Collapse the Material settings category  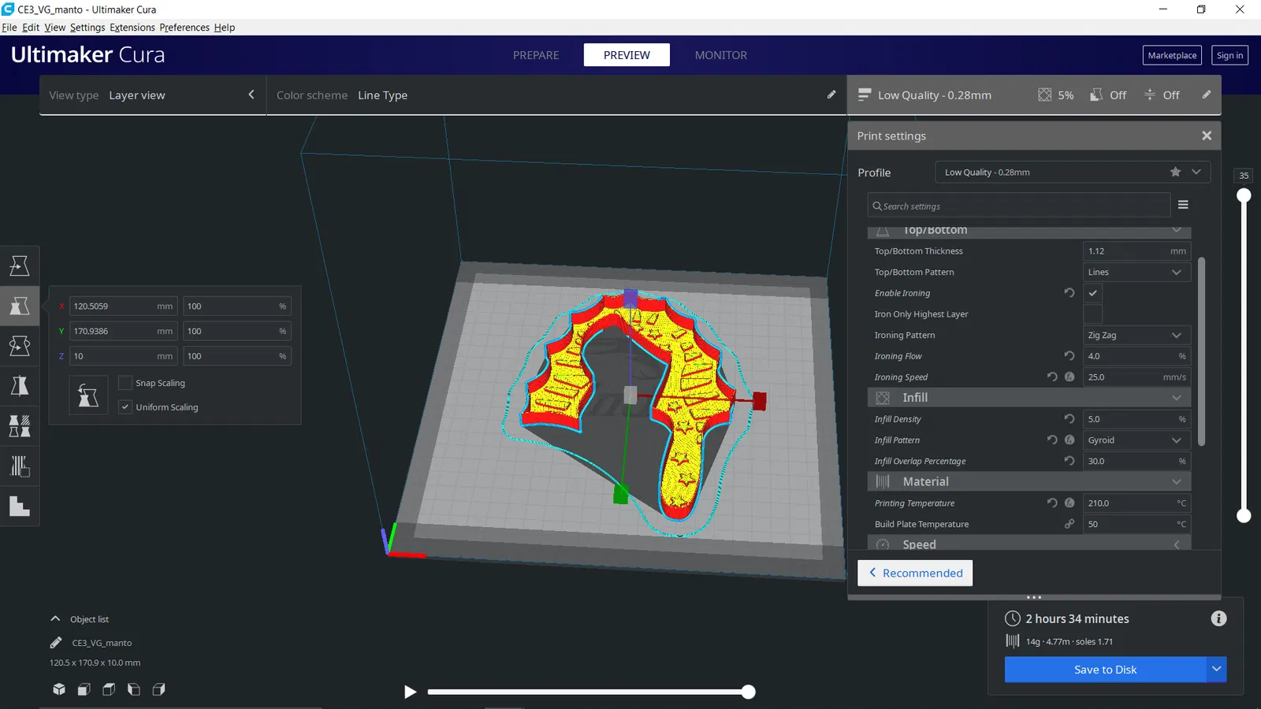[x=1029, y=481]
